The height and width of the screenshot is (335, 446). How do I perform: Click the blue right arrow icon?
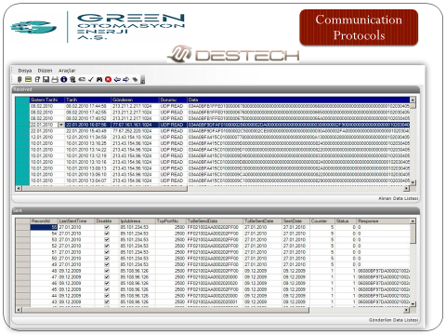pos(125,79)
